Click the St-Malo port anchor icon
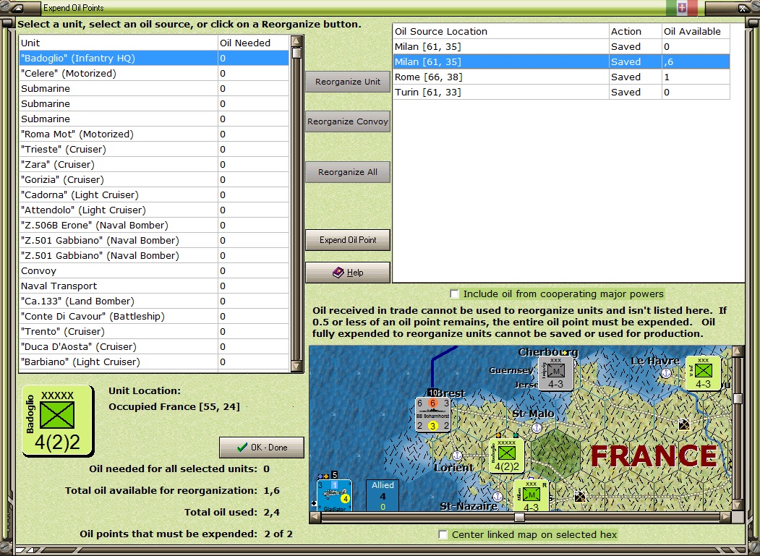This screenshot has width=760, height=556. coord(537,428)
